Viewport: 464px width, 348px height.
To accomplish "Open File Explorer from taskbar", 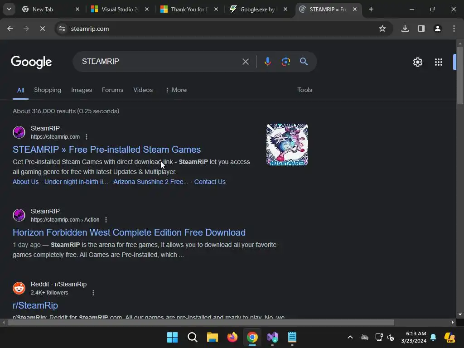I will [x=212, y=337].
